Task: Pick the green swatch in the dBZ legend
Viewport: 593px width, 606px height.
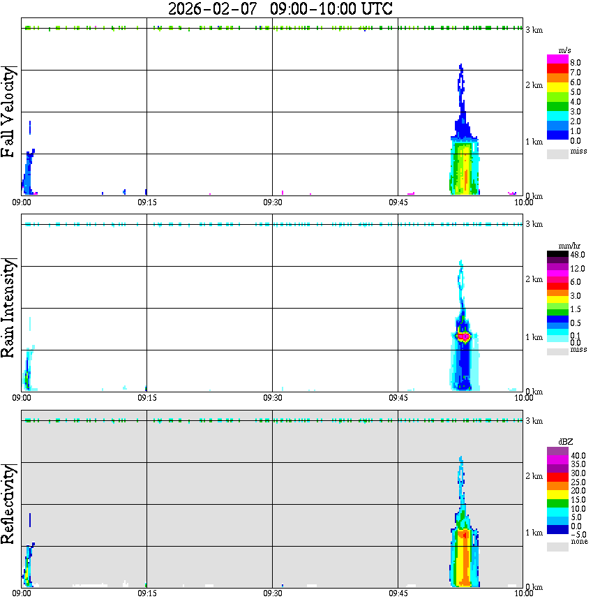Action: pos(557,503)
